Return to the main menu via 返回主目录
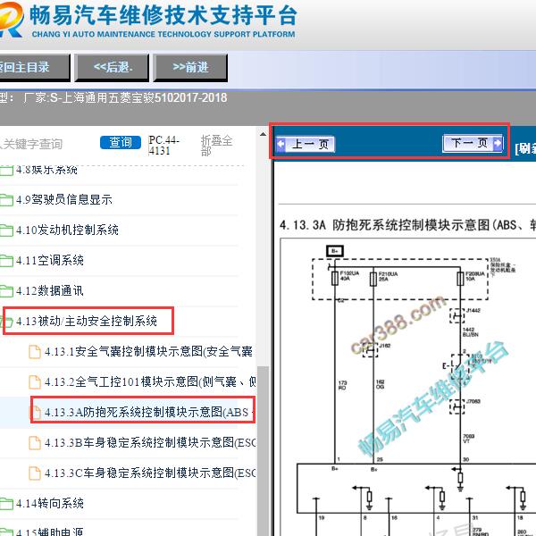 click(35, 67)
